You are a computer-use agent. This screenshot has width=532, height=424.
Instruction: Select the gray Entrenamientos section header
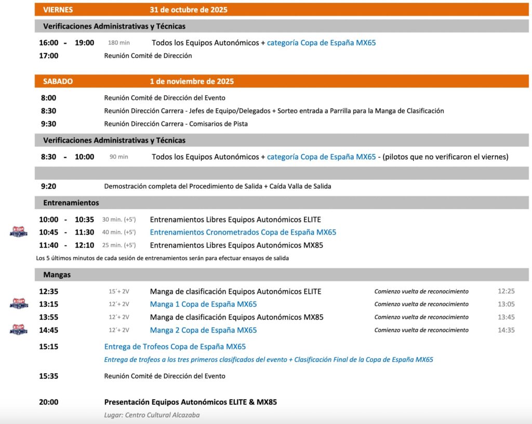pos(282,203)
